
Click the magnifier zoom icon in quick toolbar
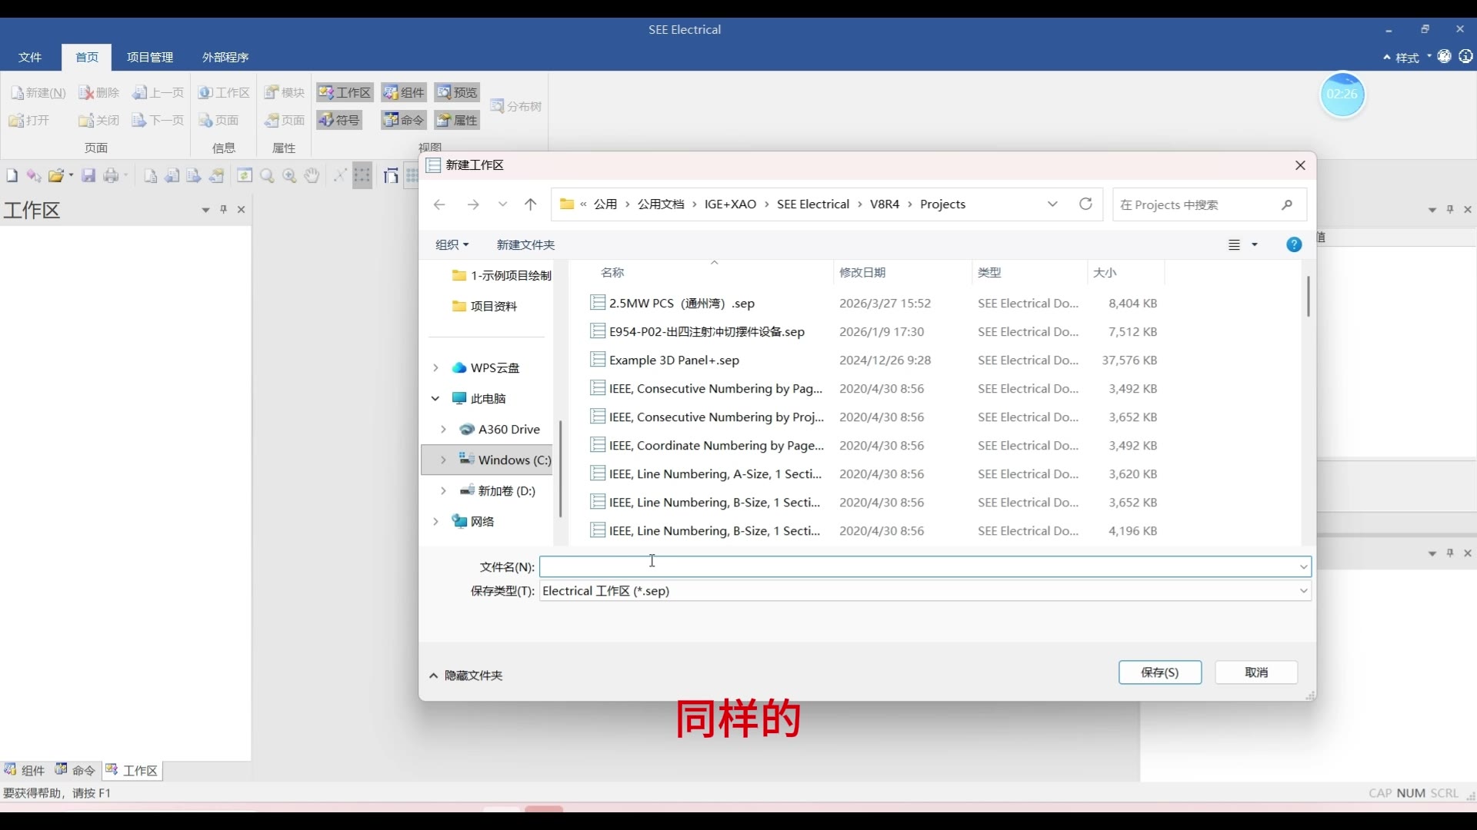click(267, 176)
